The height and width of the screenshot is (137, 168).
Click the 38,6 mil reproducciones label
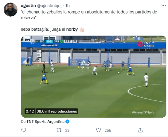tap(57, 111)
